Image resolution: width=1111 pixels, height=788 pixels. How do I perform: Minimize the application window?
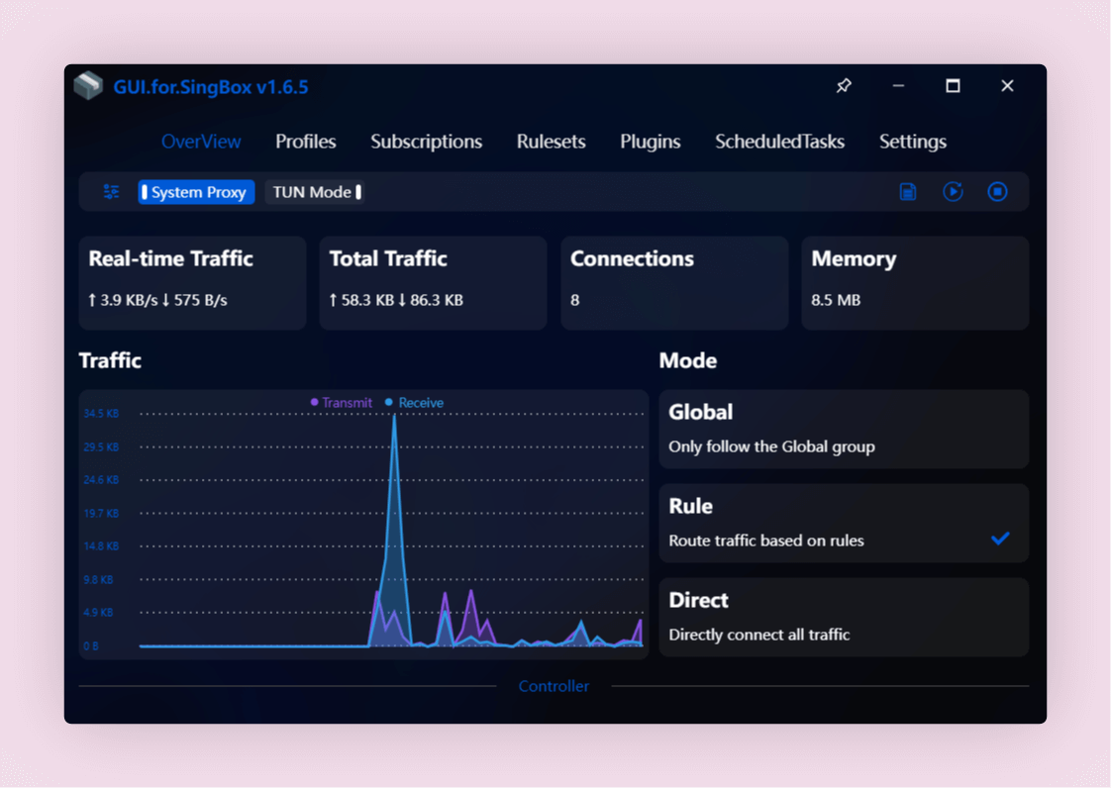click(x=898, y=86)
